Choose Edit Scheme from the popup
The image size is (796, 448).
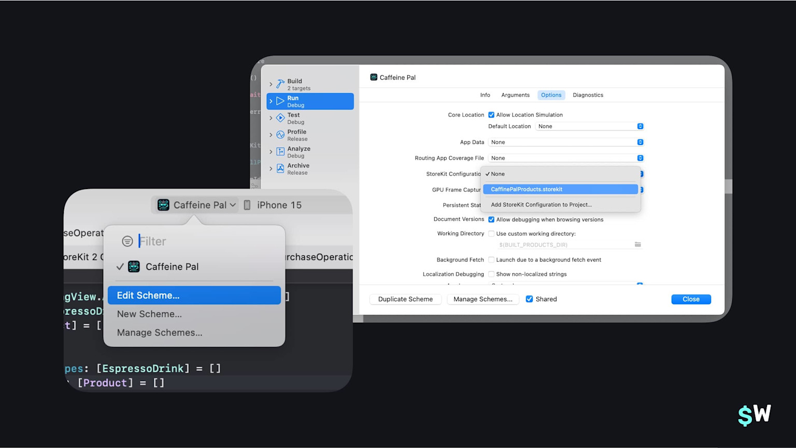(x=194, y=295)
